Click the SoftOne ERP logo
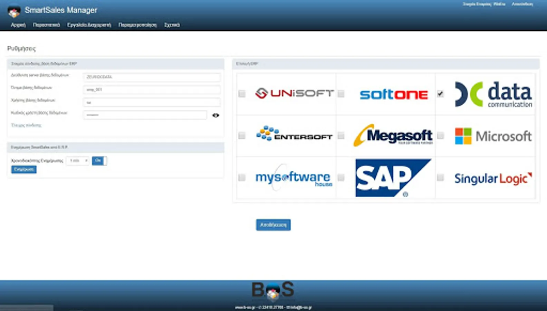547x311 pixels. [x=394, y=94]
